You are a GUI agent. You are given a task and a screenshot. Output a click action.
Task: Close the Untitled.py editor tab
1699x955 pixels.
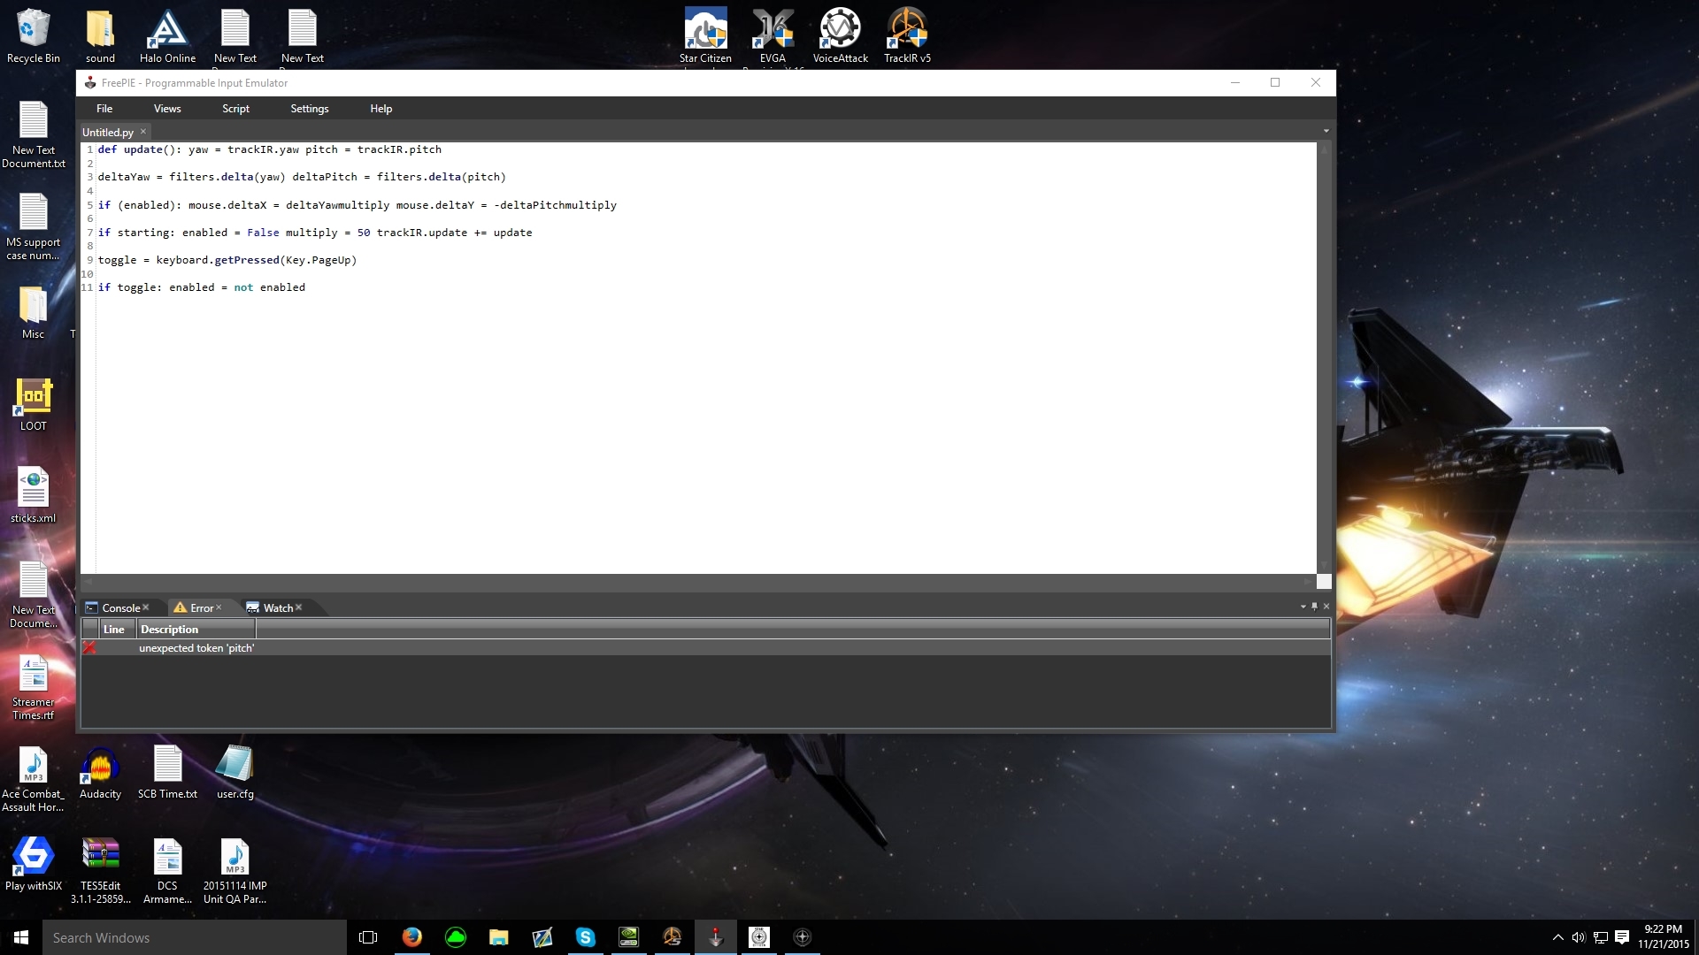point(143,132)
